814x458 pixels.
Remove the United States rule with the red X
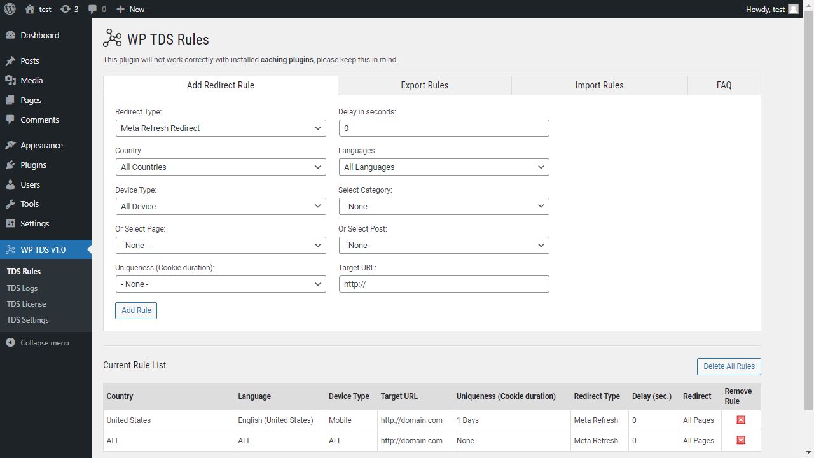click(x=741, y=420)
